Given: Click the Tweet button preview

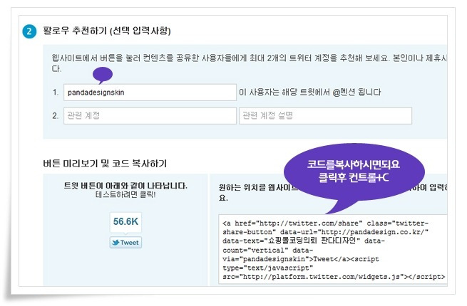Looking at the screenshot, I should (x=125, y=243).
